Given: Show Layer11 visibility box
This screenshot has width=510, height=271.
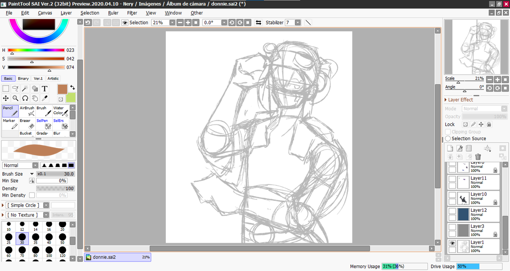Looking at the screenshot, I should tap(452, 179).
